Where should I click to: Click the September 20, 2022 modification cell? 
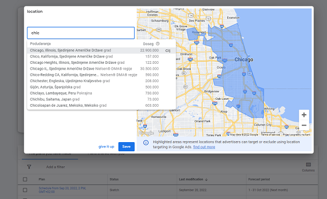click(x=192, y=190)
